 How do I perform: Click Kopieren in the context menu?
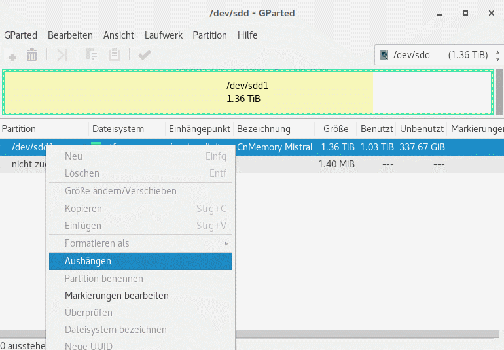coord(141,209)
